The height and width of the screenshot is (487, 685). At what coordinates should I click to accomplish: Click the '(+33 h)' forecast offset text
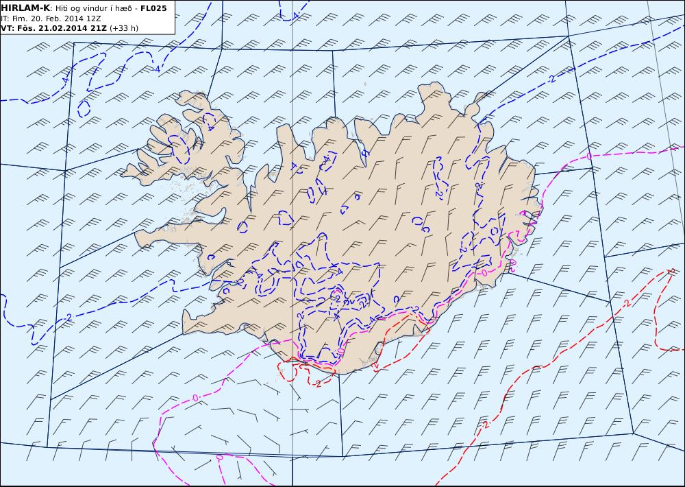[x=123, y=28]
